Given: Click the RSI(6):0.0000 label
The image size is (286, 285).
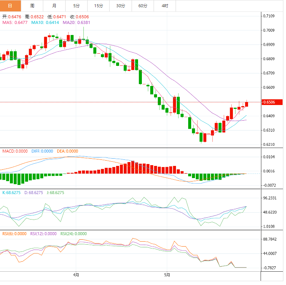Looking at the screenshot, I should (14, 234).
